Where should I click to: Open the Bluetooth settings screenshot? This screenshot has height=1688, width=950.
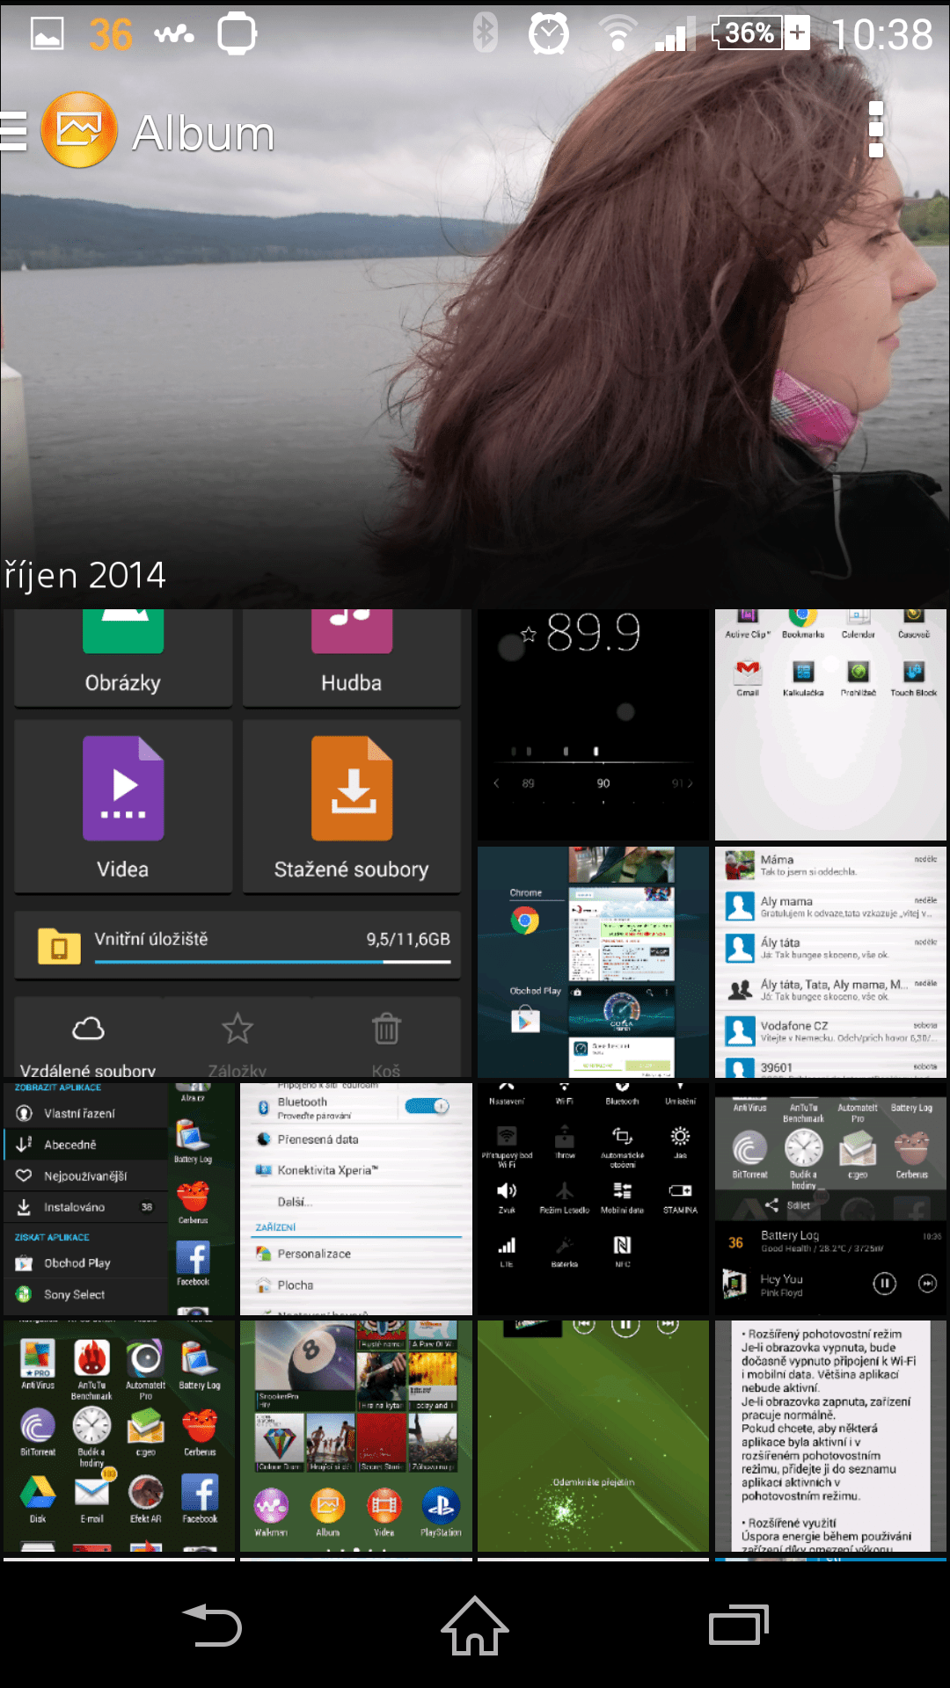pyautogui.click(x=356, y=1199)
